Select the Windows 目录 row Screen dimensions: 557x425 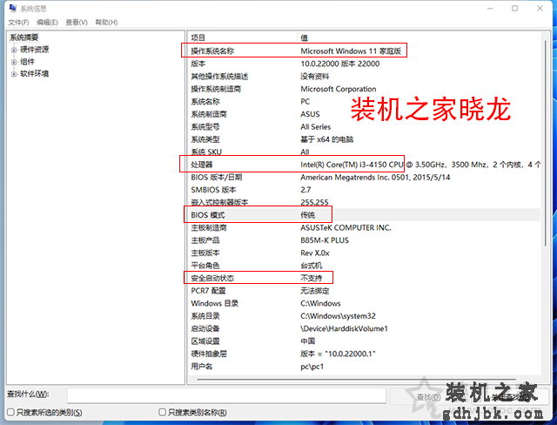click(364, 303)
